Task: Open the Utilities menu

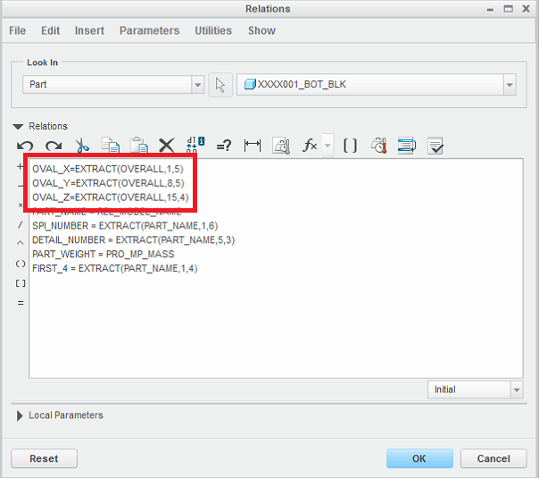Action: (x=213, y=30)
